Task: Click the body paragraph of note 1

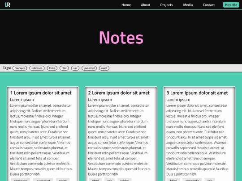Action: [x=41, y=140]
